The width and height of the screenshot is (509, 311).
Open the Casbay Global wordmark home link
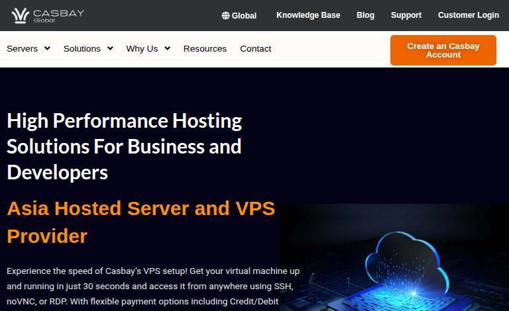point(59,16)
